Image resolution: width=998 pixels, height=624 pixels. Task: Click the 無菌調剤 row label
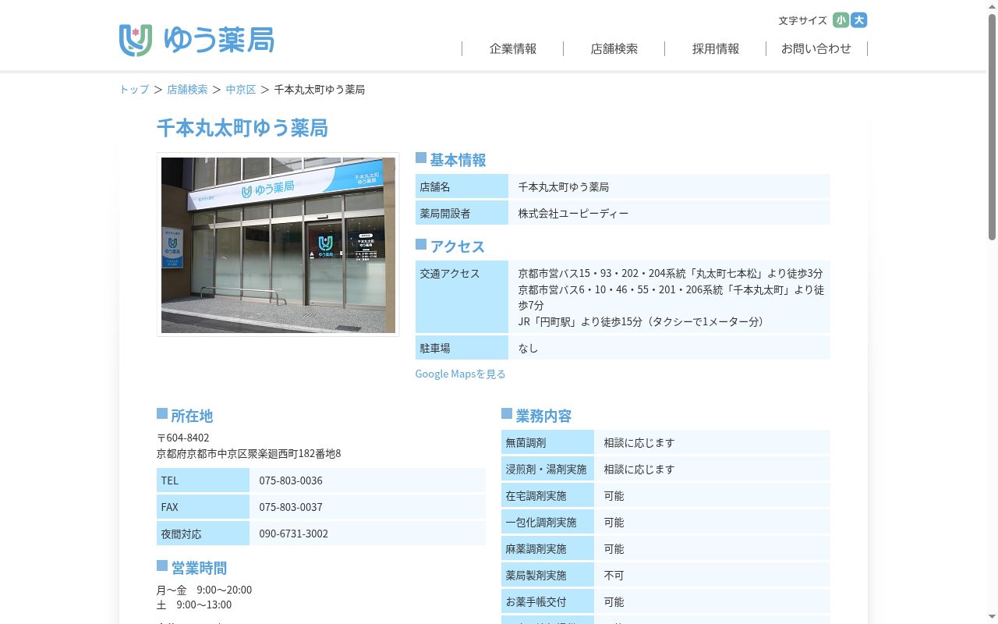[x=547, y=442]
